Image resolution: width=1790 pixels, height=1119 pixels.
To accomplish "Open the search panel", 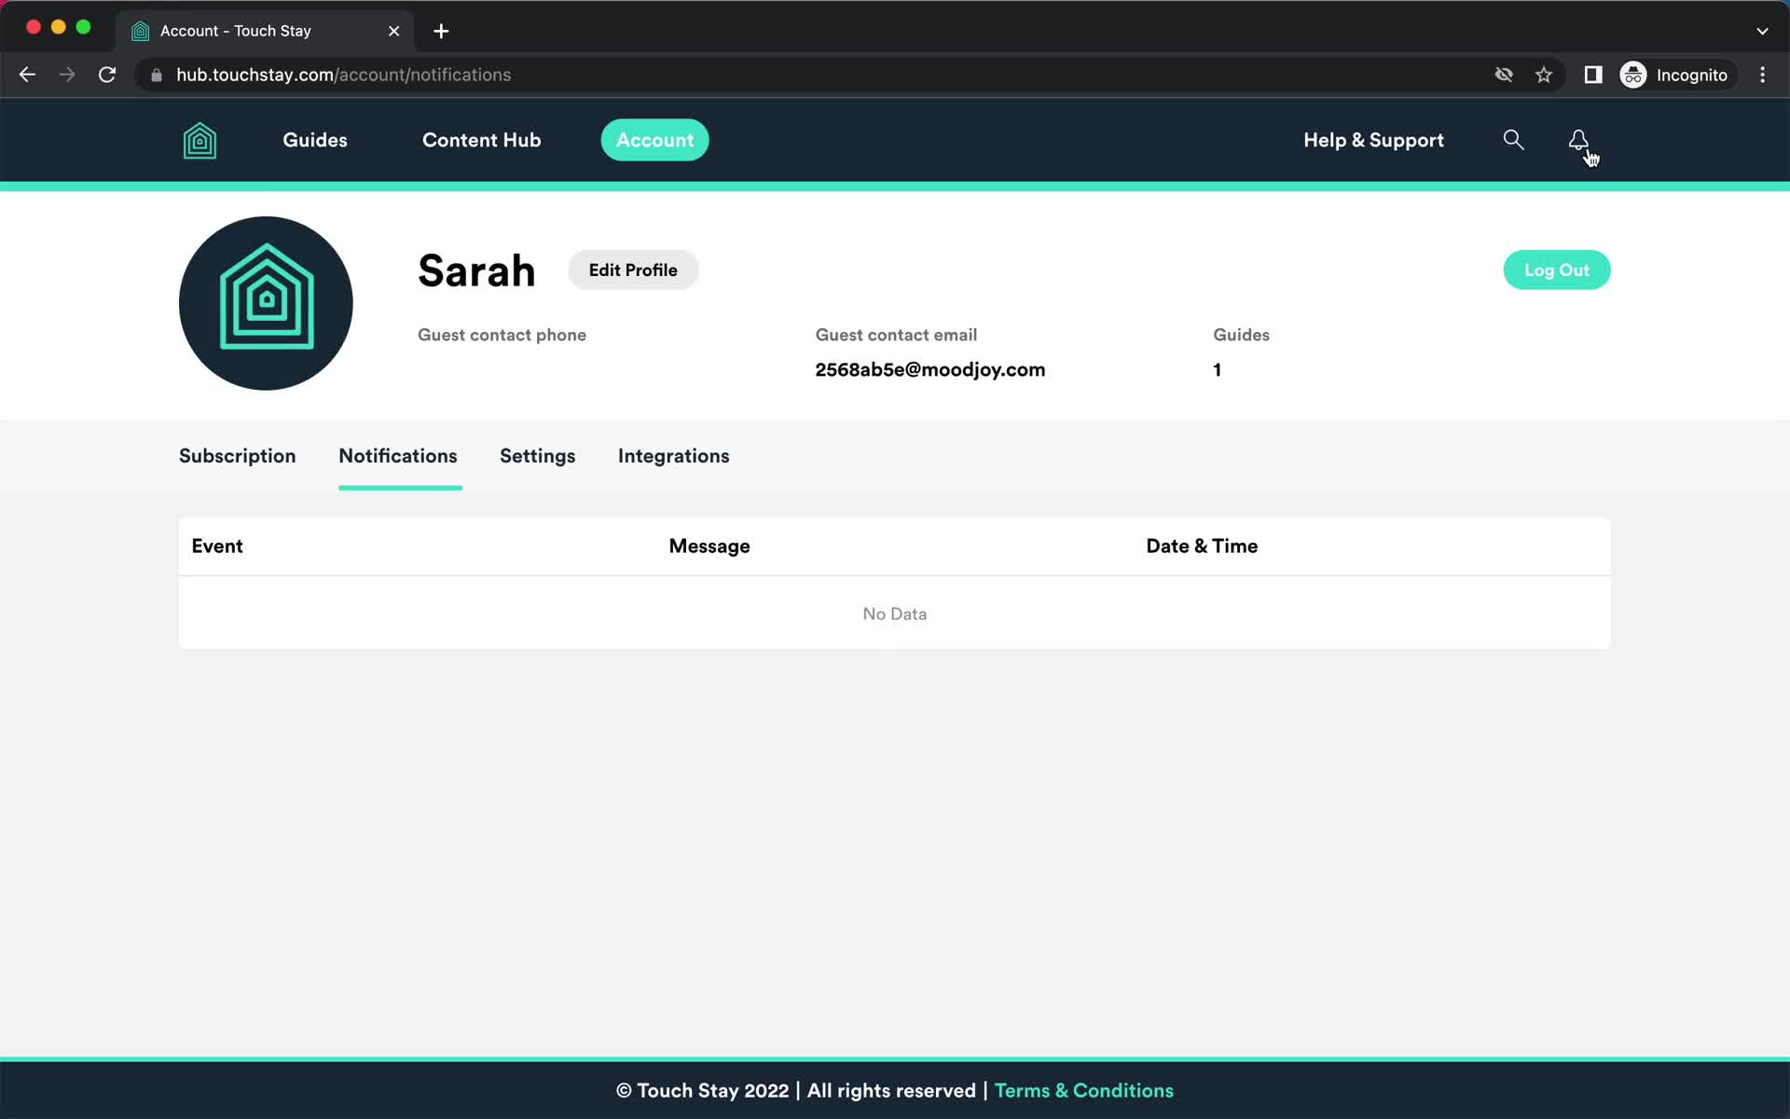I will pos(1511,139).
